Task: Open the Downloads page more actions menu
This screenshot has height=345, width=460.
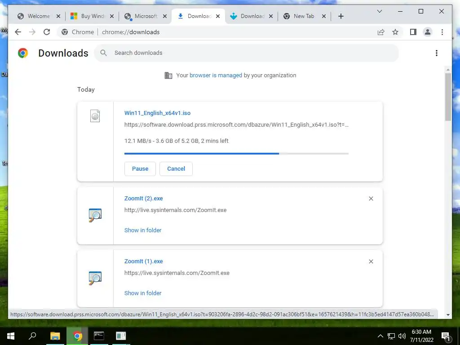Action: 437,53
